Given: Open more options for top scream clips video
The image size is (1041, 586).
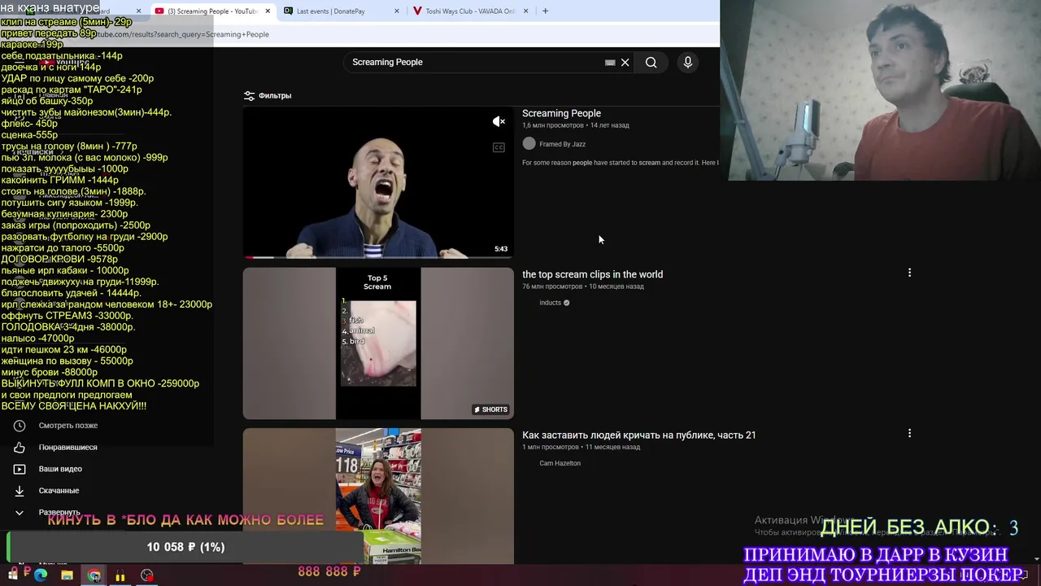Looking at the screenshot, I should click(x=909, y=273).
